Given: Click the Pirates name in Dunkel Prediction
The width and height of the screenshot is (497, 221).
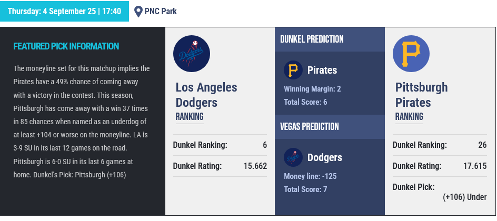Looking at the screenshot, I should click(x=322, y=71).
